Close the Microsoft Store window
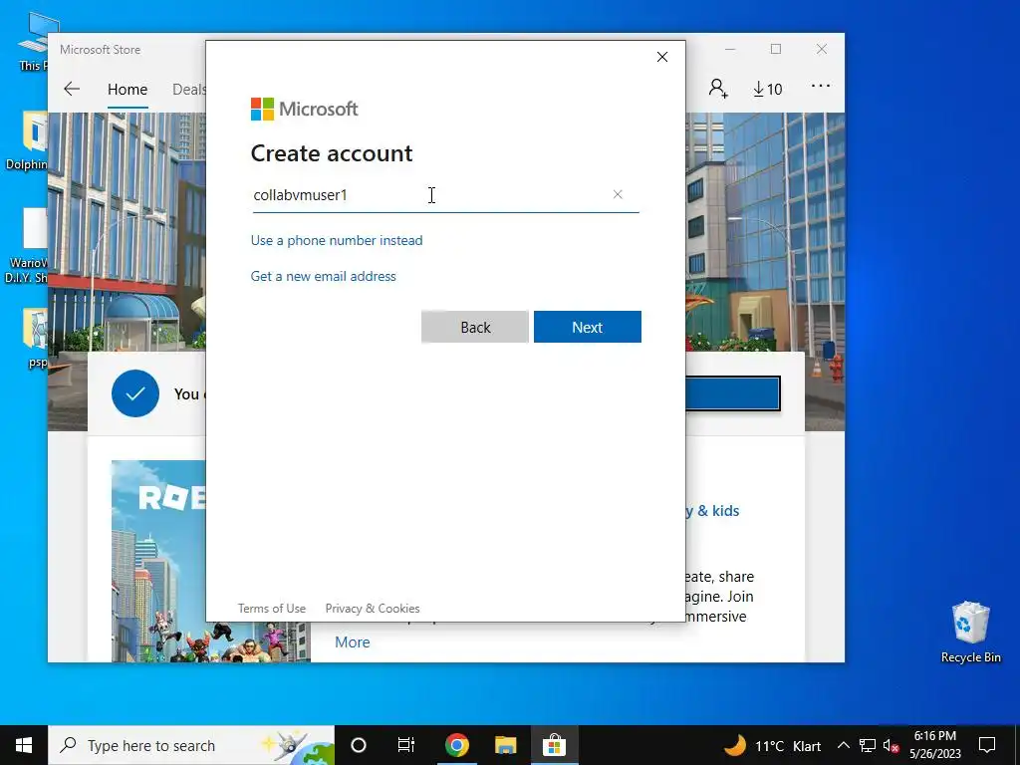Viewport: 1020px width, 765px height. coord(822,50)
